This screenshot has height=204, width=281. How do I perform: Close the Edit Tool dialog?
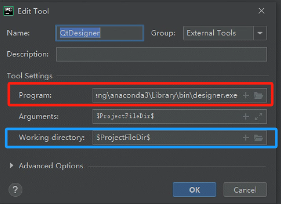(x=261, y=11)
